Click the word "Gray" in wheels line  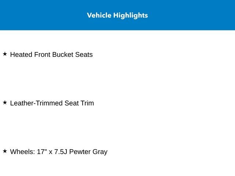coord(100,152)
